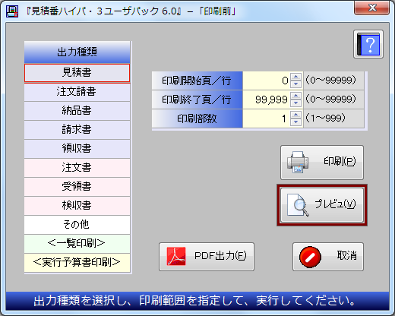Screen dimensions: 395x316
Task: Click the 印刷開始頁/行 label
Action: (x=197, y=81)
